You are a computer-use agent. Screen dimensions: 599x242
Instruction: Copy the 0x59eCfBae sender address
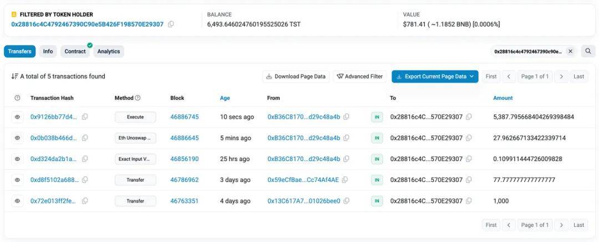click(345, 180)
